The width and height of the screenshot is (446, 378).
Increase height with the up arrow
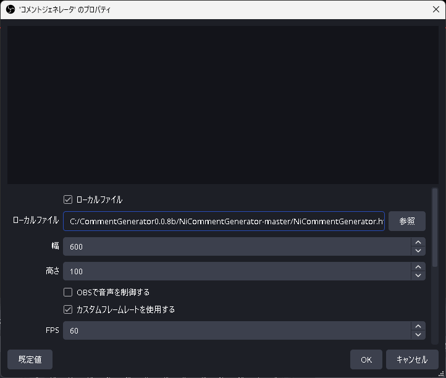(418, 267)
